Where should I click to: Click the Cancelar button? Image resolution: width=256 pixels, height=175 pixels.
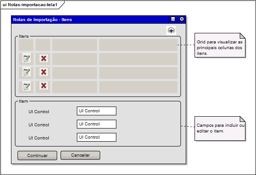point(80,155)
